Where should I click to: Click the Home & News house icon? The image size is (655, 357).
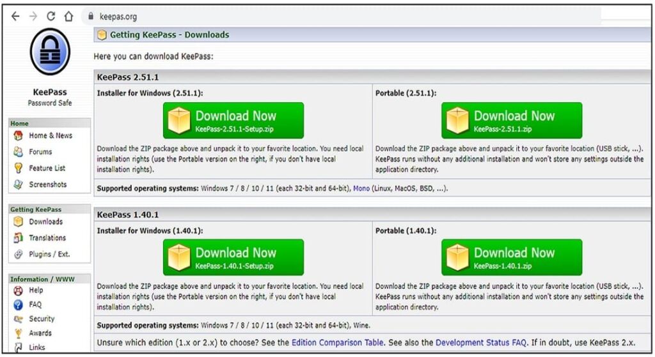19,135
